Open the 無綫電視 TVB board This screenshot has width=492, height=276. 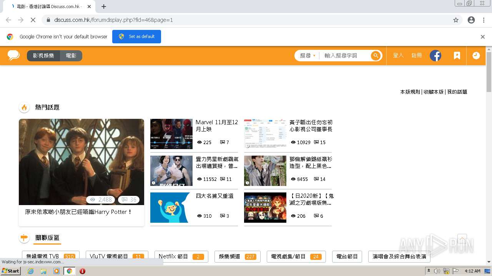(51, 256)
